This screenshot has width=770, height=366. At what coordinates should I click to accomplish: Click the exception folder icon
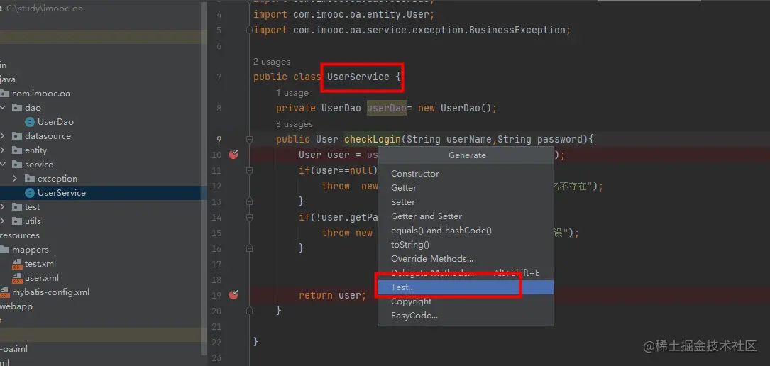[x=30, y=179]
